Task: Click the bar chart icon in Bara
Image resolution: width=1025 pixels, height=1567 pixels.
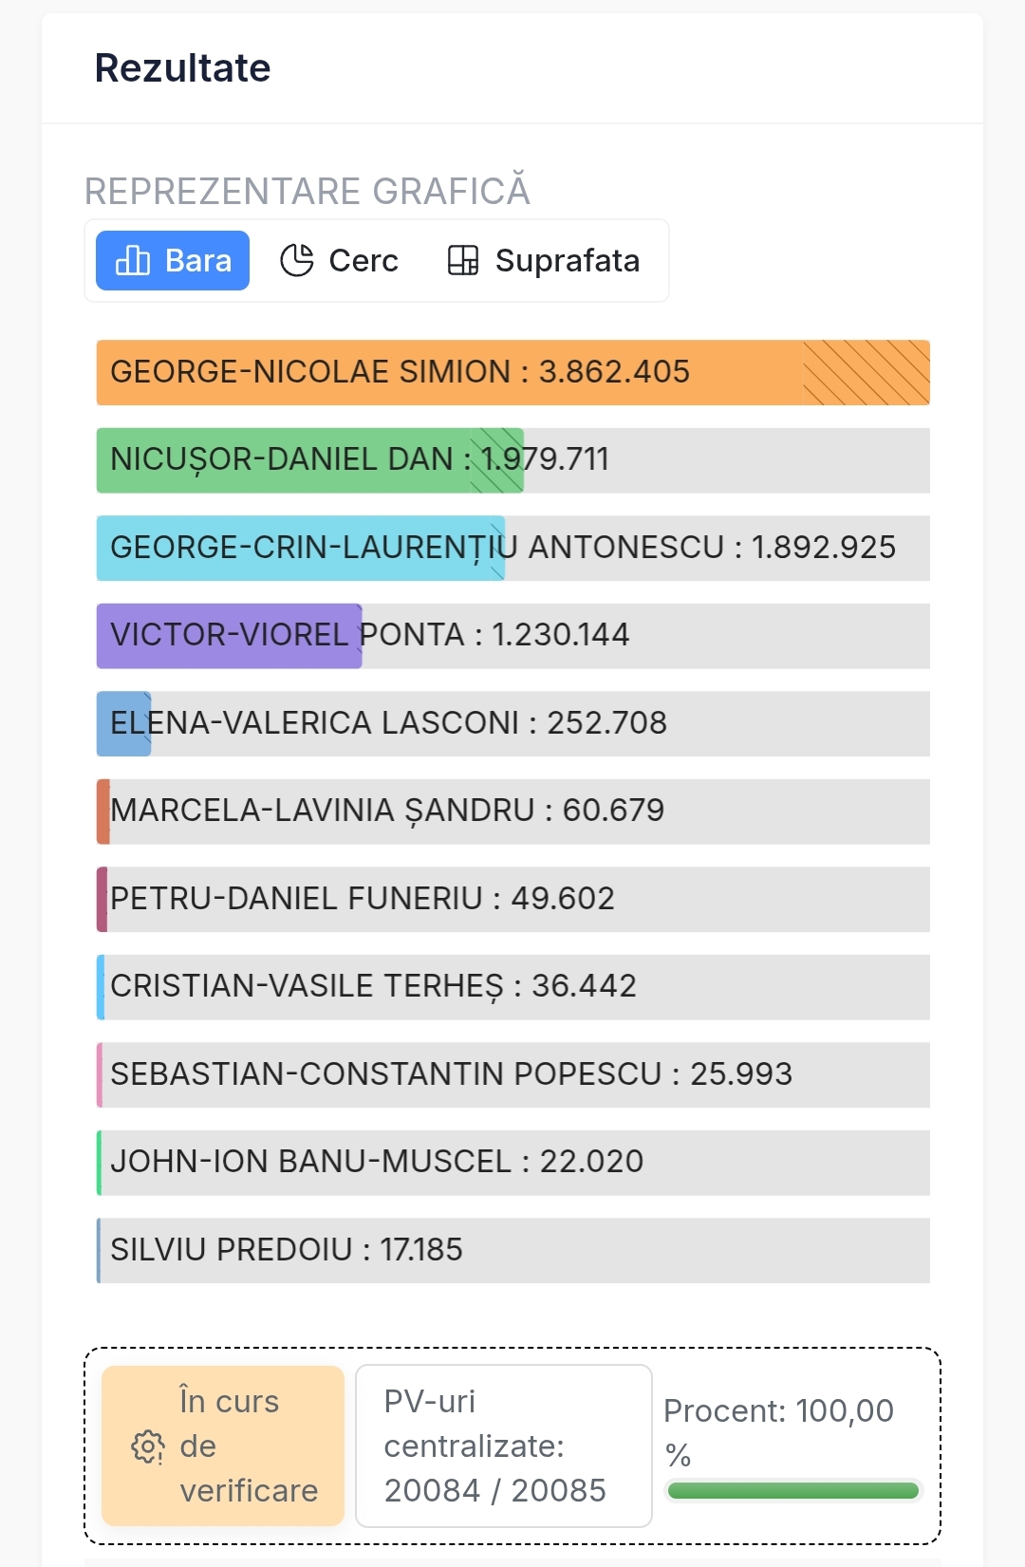Action: [x=133, y=260]
